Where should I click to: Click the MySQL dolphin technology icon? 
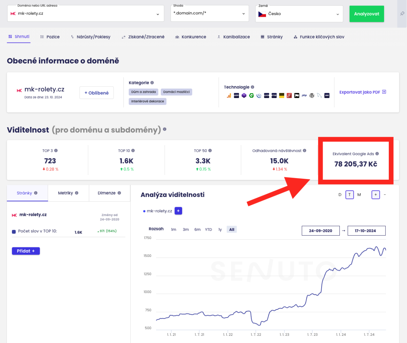point(319,96)
